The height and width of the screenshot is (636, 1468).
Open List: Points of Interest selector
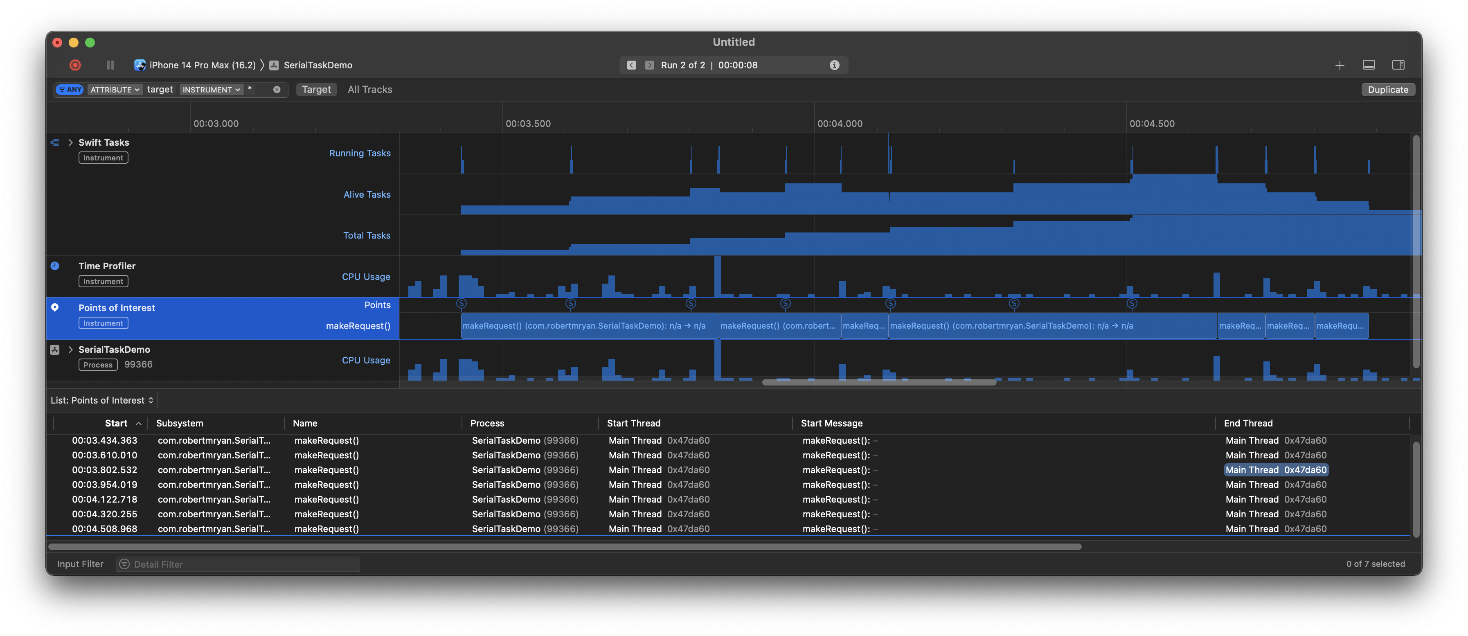[102, 400]
